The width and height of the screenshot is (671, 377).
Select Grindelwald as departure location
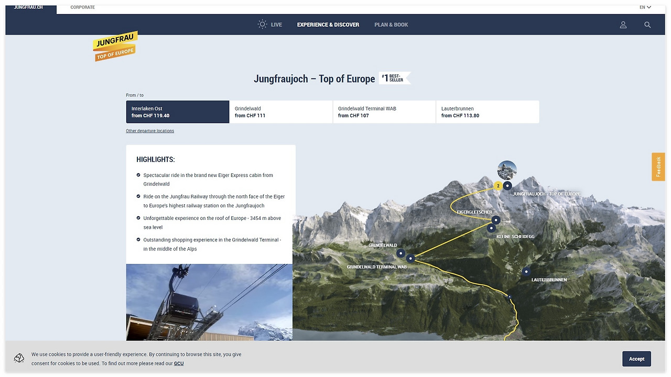click(x=281, y=112)
